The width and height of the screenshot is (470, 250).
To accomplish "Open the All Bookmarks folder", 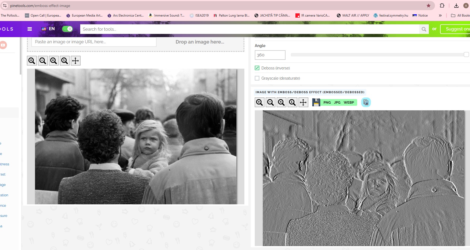I will coord(460,15).
